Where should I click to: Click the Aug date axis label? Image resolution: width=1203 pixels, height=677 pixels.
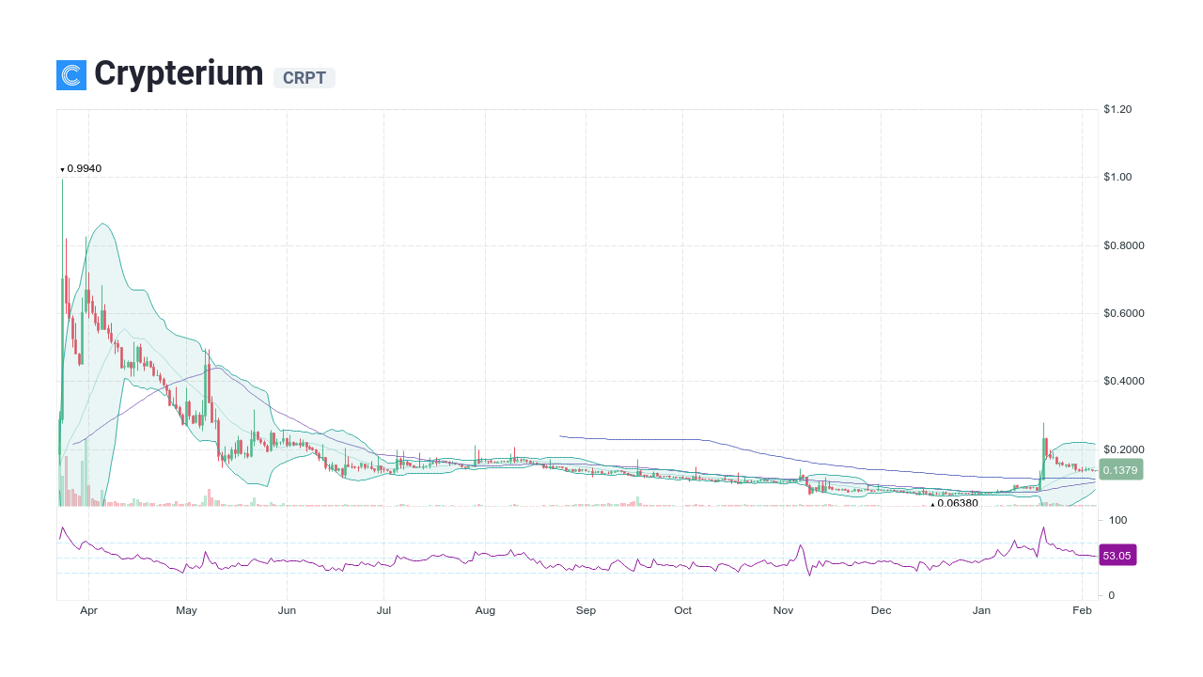485,610
